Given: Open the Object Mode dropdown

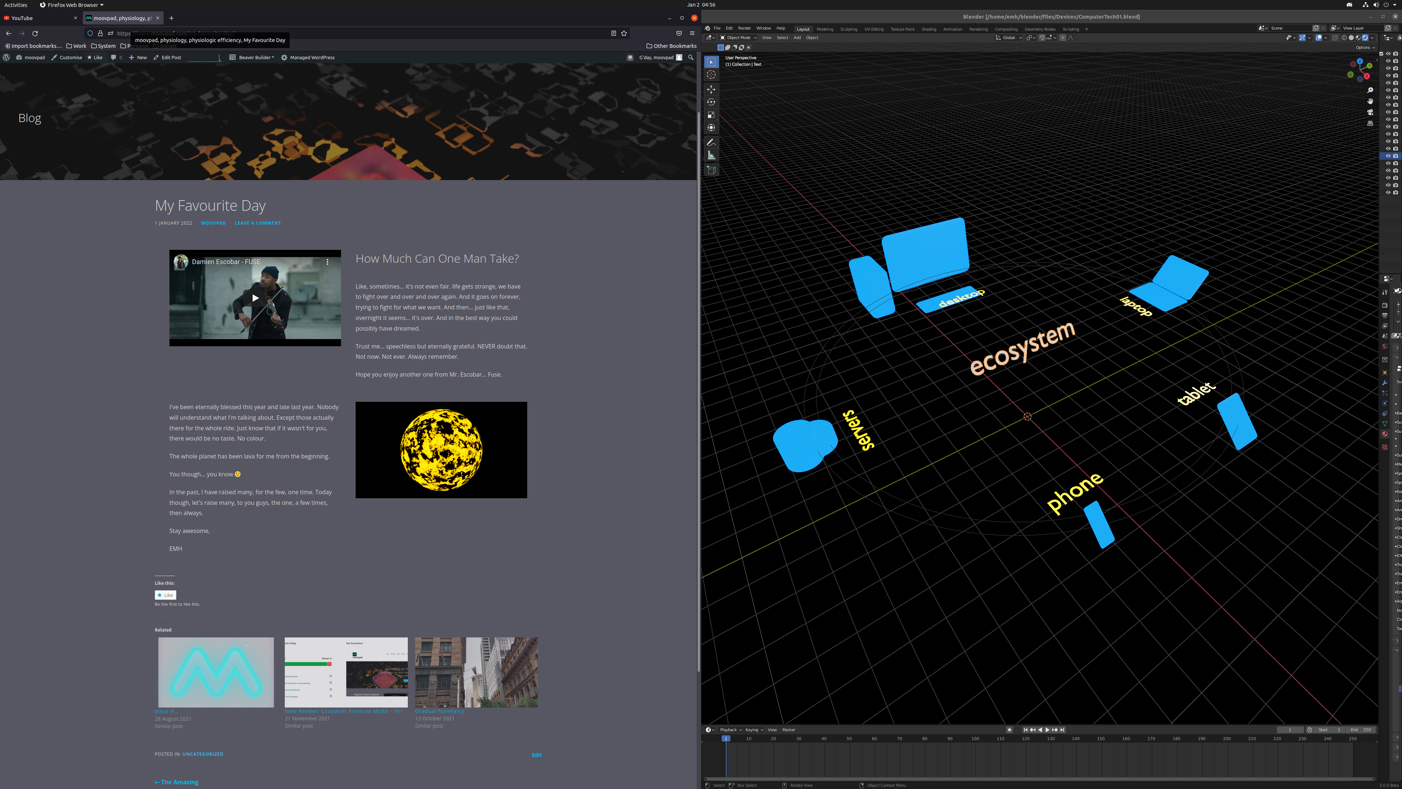Looking at the screenshot, I should pyautogui.click(x=739, y=38).
